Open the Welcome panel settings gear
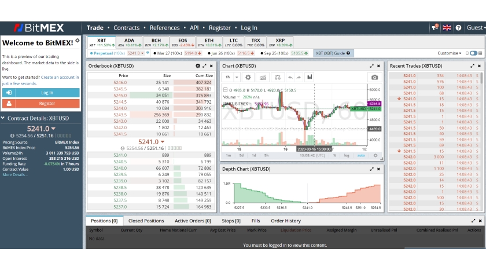This screenshot has height=278, width=486. click(77, 41)
